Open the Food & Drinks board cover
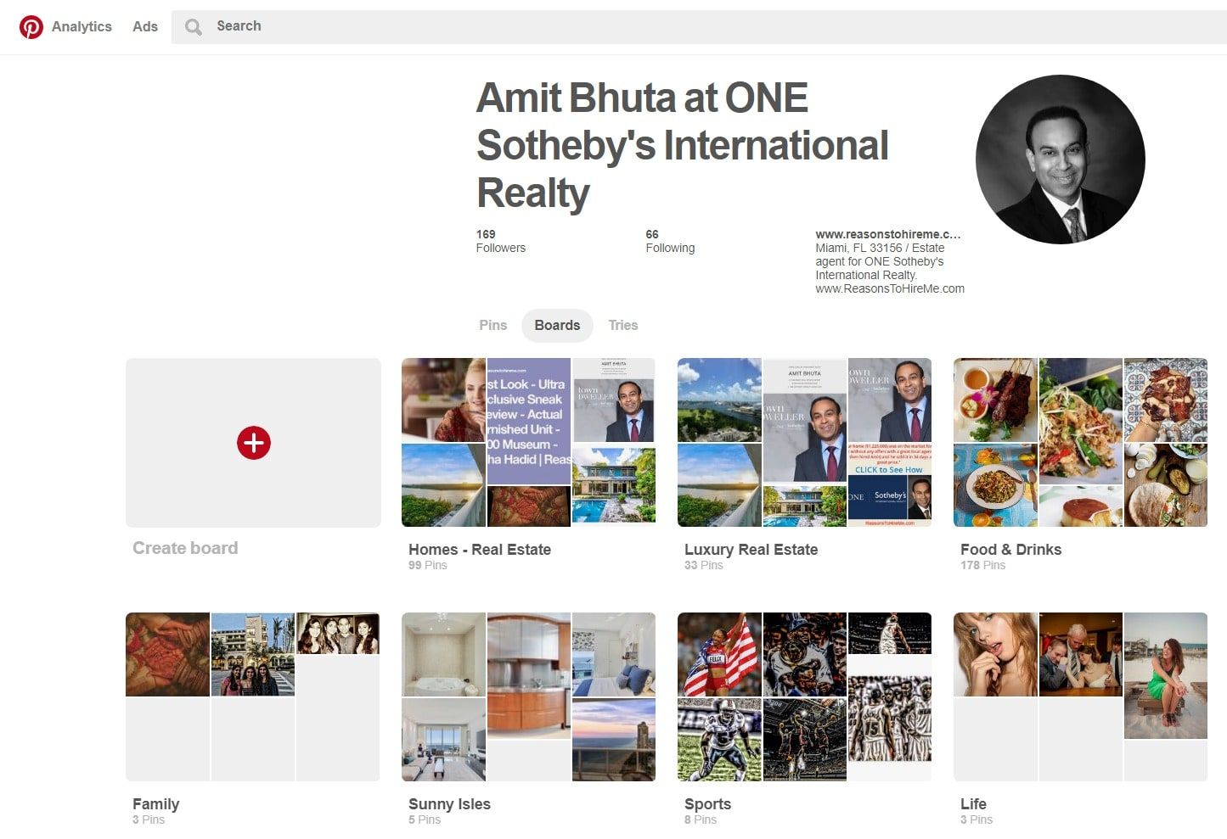The image size is (1227, 839). point(1080,443)
